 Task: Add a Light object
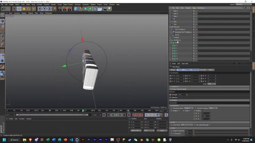109,9
